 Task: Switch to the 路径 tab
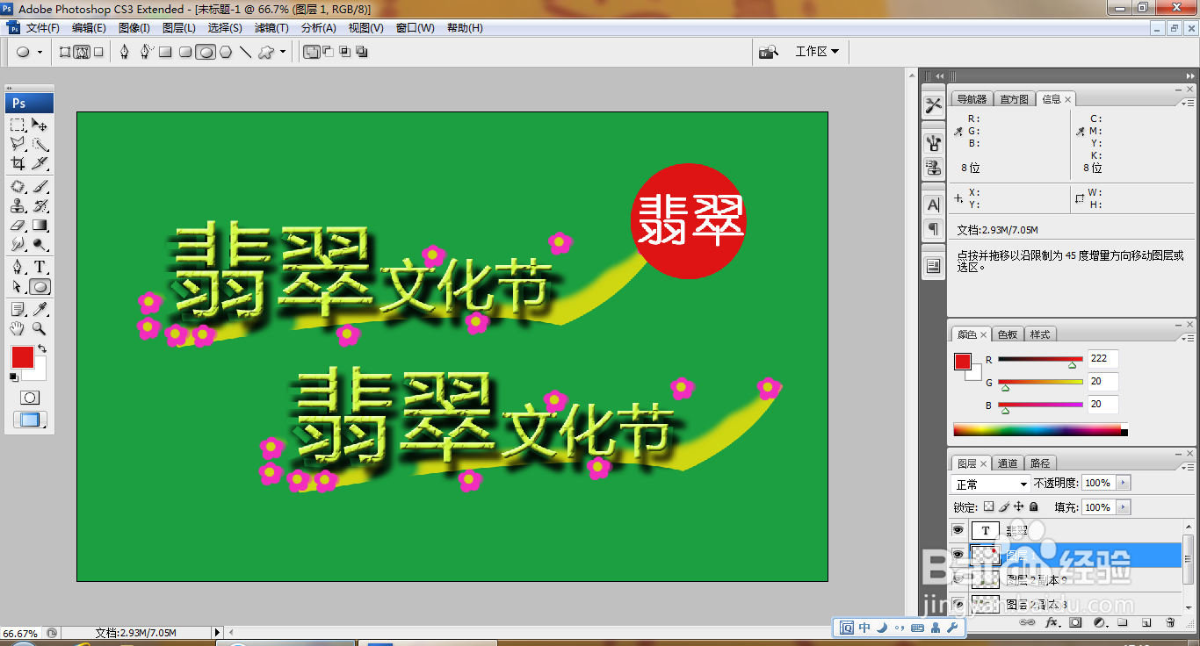click(x=1040, y=463)
